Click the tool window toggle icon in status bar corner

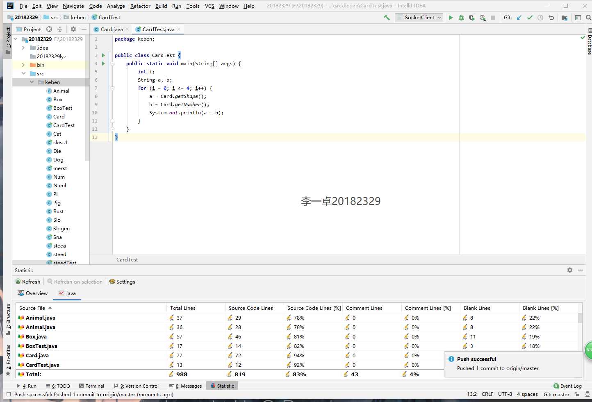pyautogui.click(x=8, y=395)
